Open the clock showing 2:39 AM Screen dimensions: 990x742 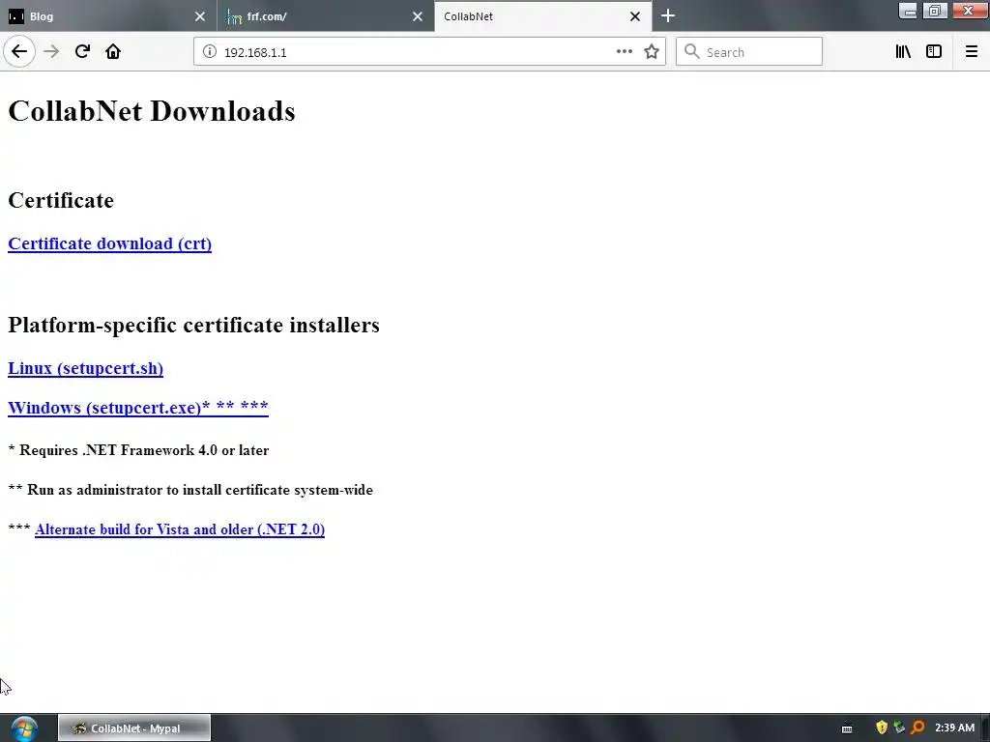point(954,728)
